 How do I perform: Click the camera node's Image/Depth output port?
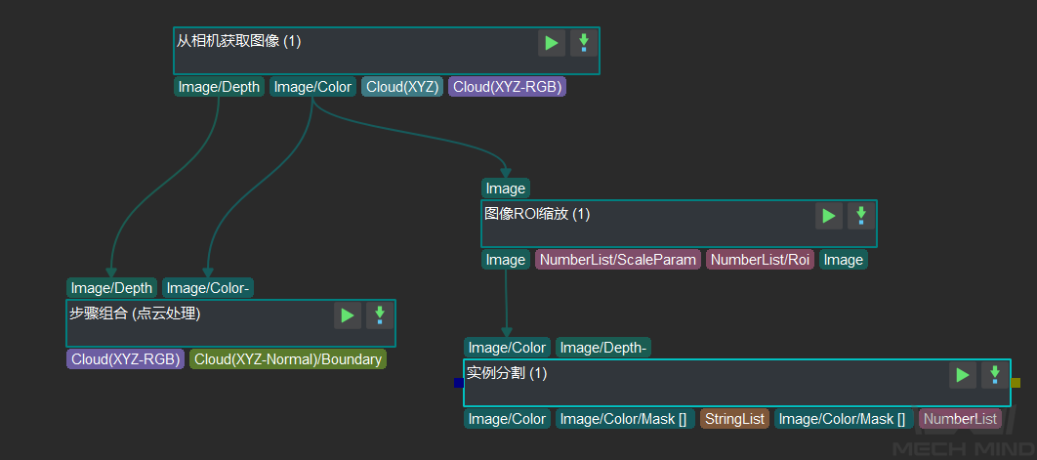tap(219, 87)
